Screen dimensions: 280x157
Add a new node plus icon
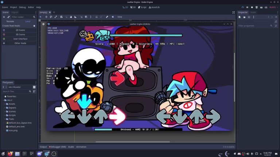(x=4, y=17)
